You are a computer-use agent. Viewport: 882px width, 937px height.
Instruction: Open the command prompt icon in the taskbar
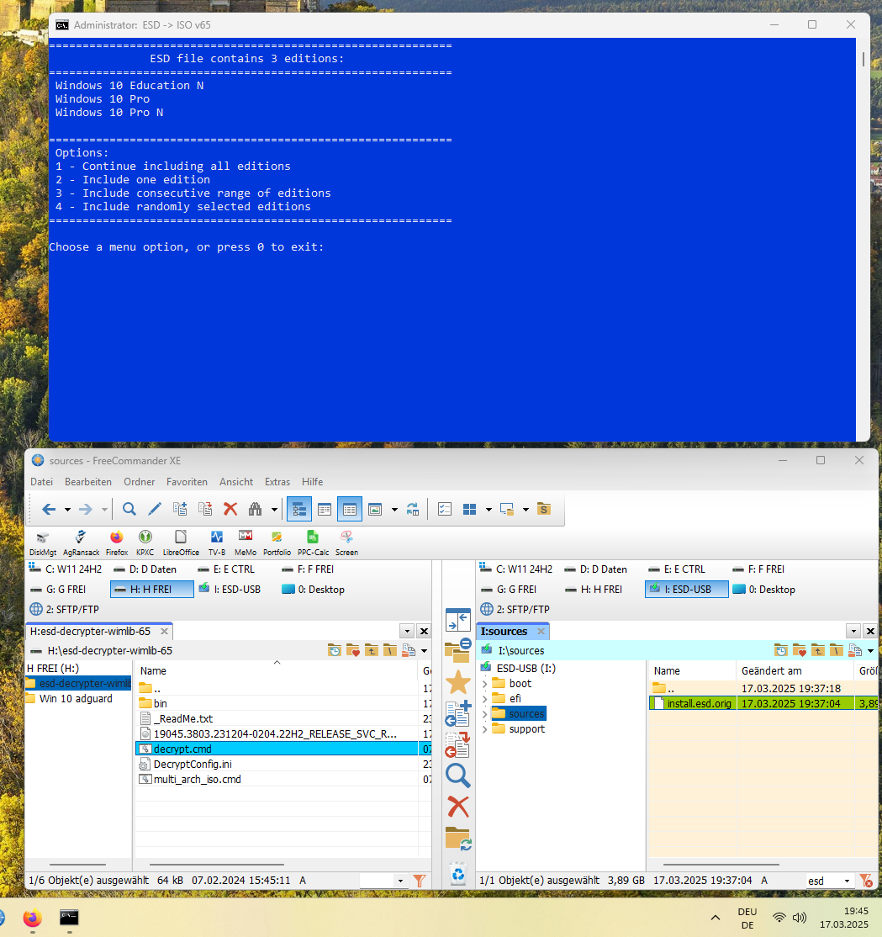69,918
